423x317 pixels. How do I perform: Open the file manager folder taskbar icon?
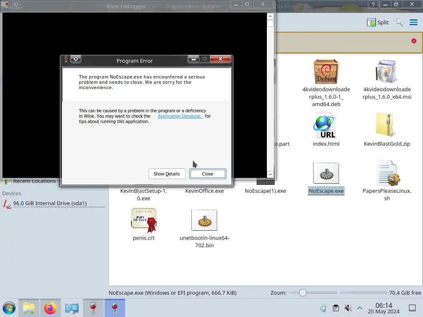[x=29, y=308]
